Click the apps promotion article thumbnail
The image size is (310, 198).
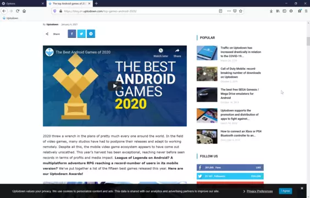point(207,116)
